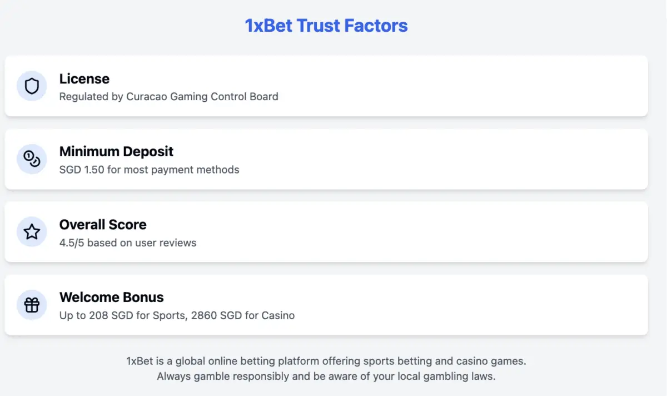Click the '2860 SGD for Casino' bonus text
Viewport: 667px width, 396px height.
click(243, 316)
